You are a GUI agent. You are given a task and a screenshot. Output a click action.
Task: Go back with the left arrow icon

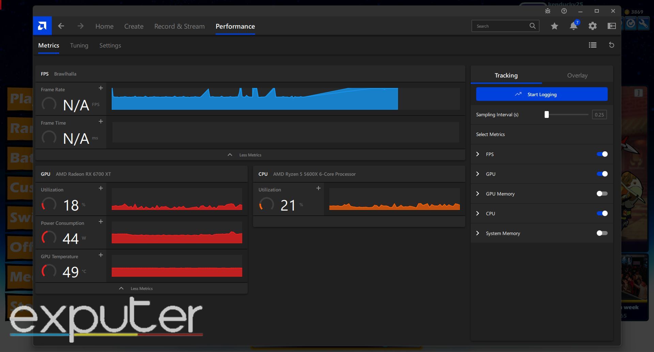61,26
